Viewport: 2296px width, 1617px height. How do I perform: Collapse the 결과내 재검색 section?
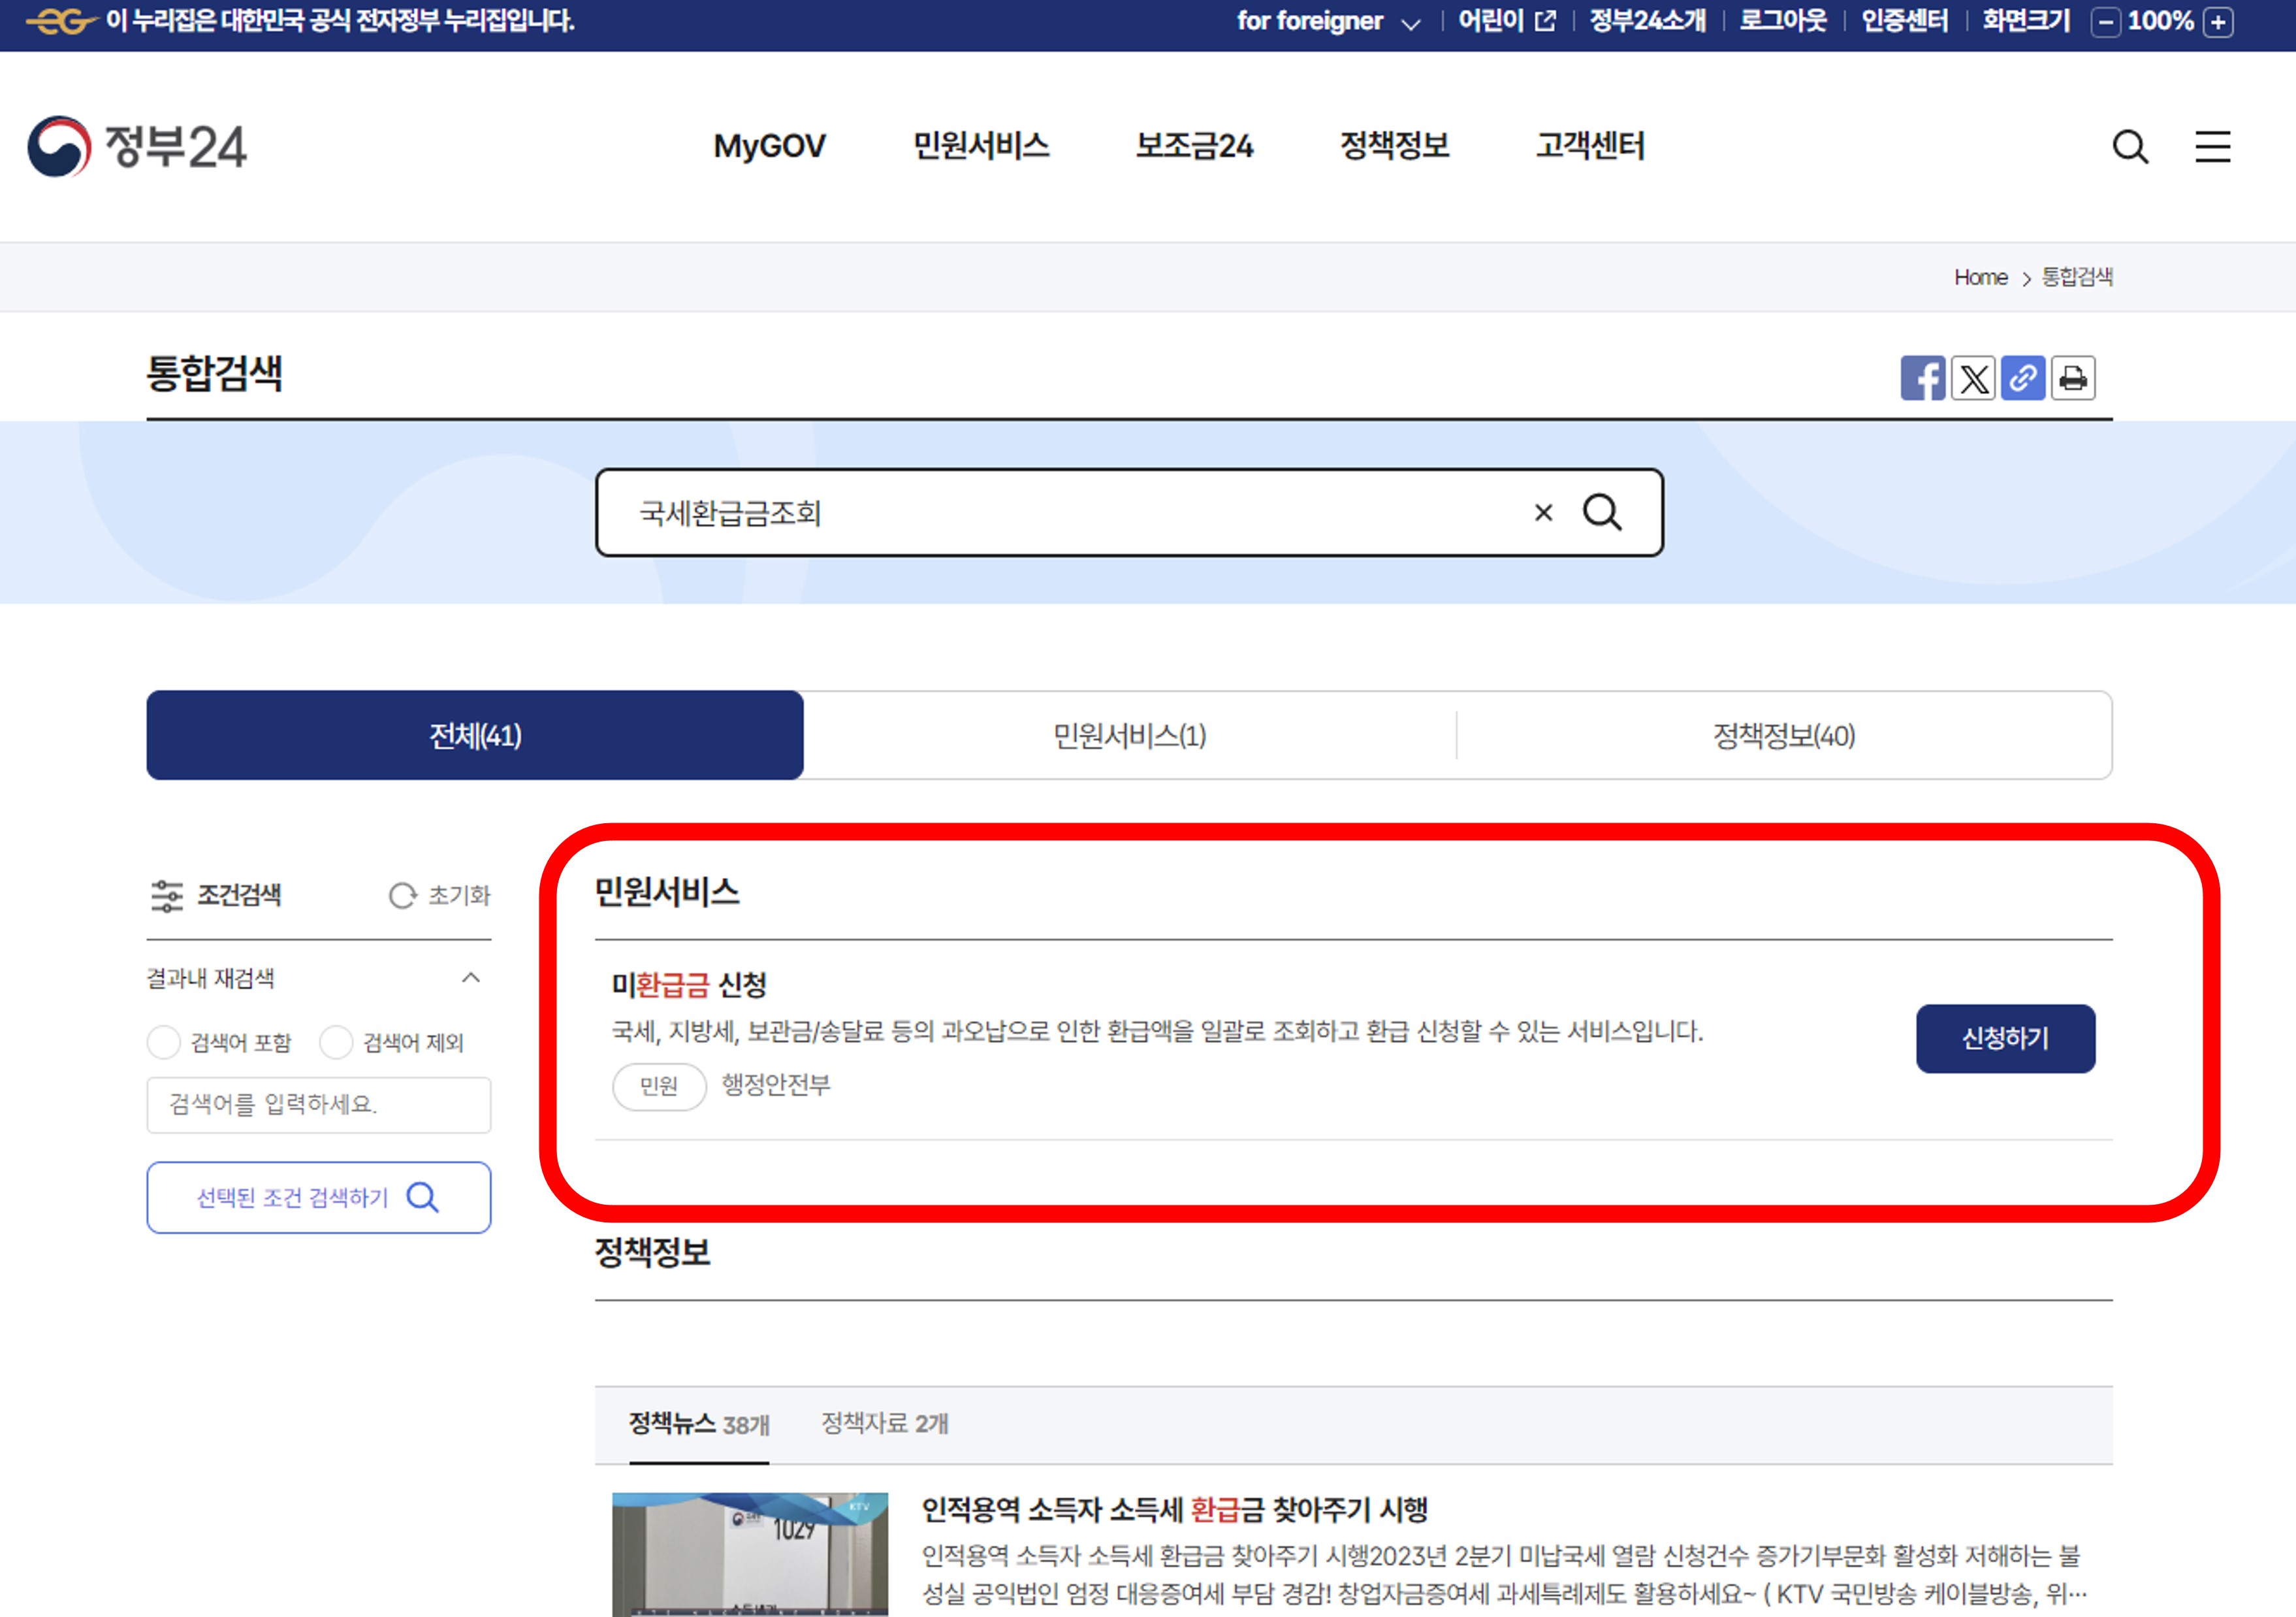tap(470, 977)
